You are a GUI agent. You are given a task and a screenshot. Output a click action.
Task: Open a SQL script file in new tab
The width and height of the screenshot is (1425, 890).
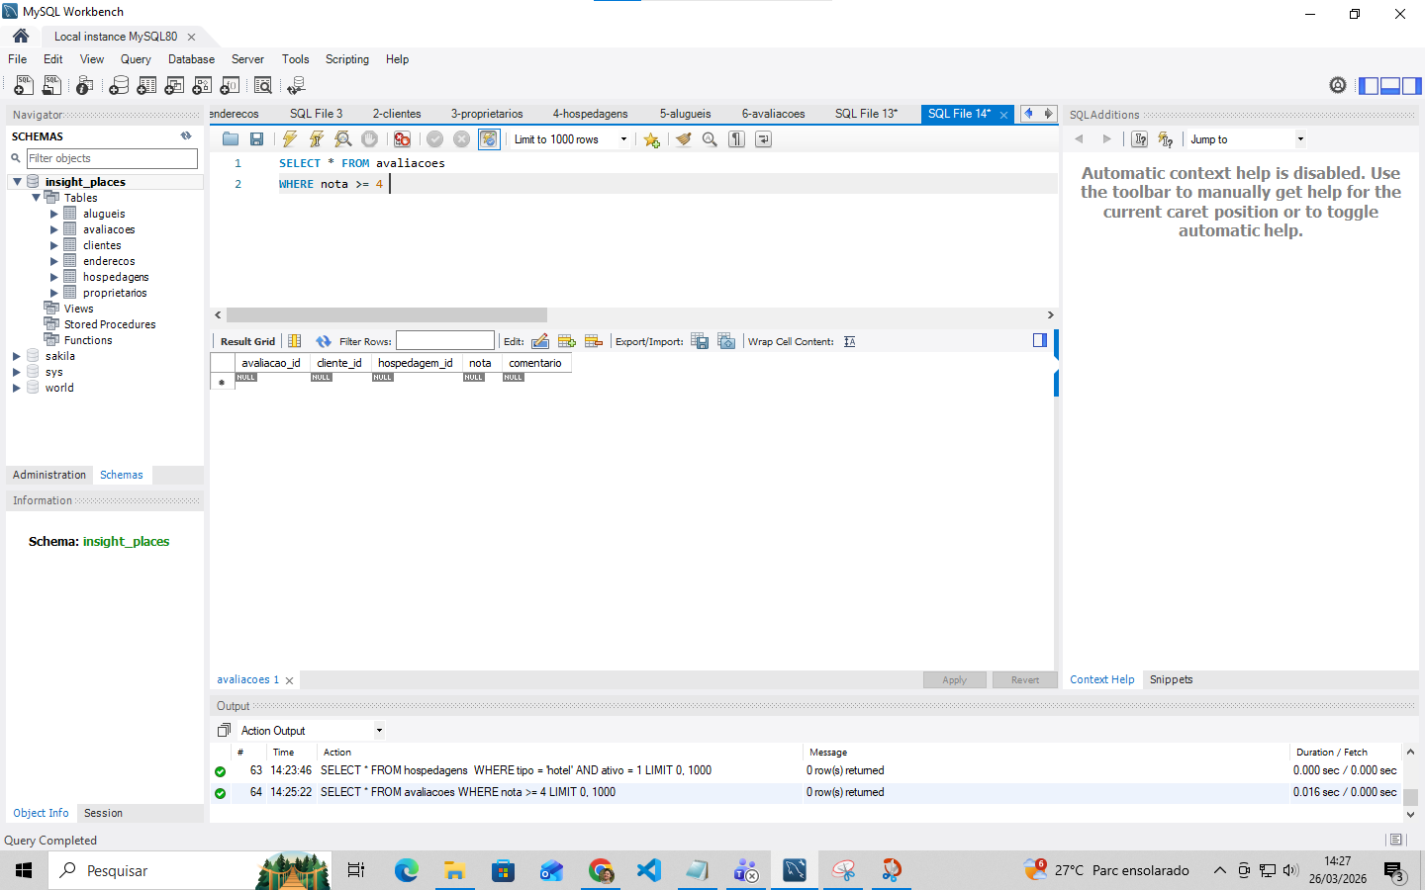tap(51, 86)
